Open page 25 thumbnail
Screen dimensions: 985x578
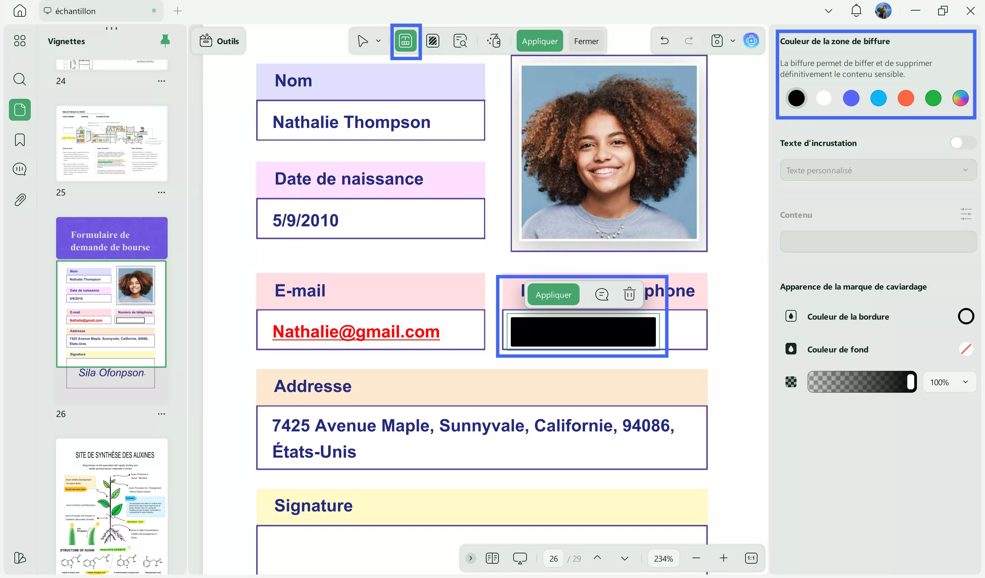(112, 143)
